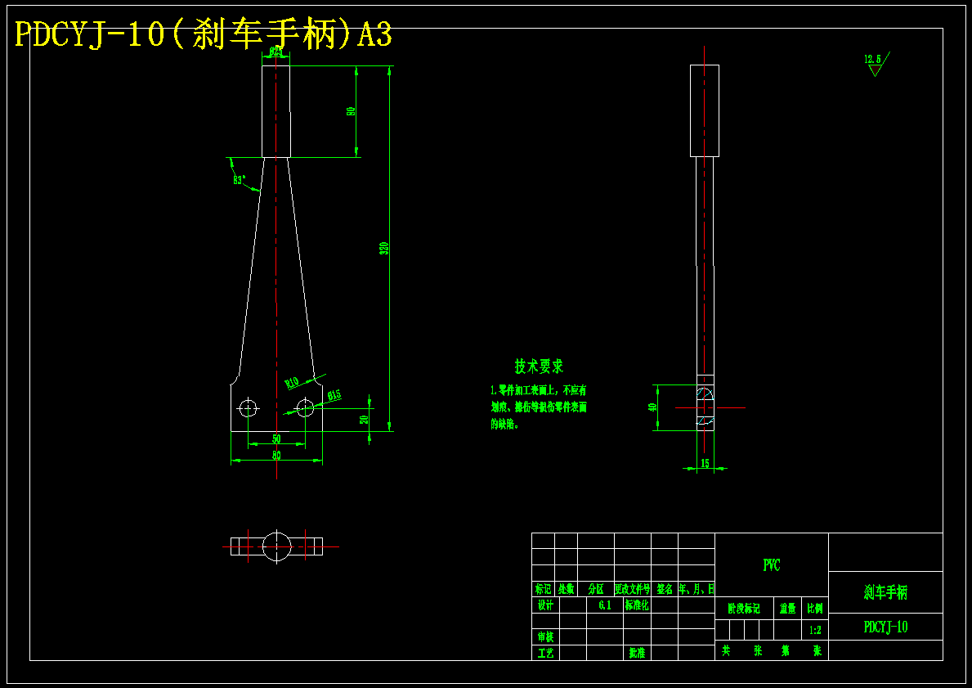Click the 比例 cell label

[815, 609]
